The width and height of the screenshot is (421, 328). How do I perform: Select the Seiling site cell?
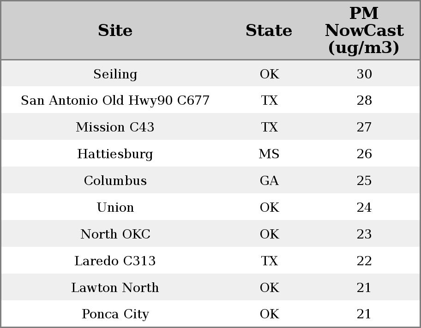pos(115,74)
